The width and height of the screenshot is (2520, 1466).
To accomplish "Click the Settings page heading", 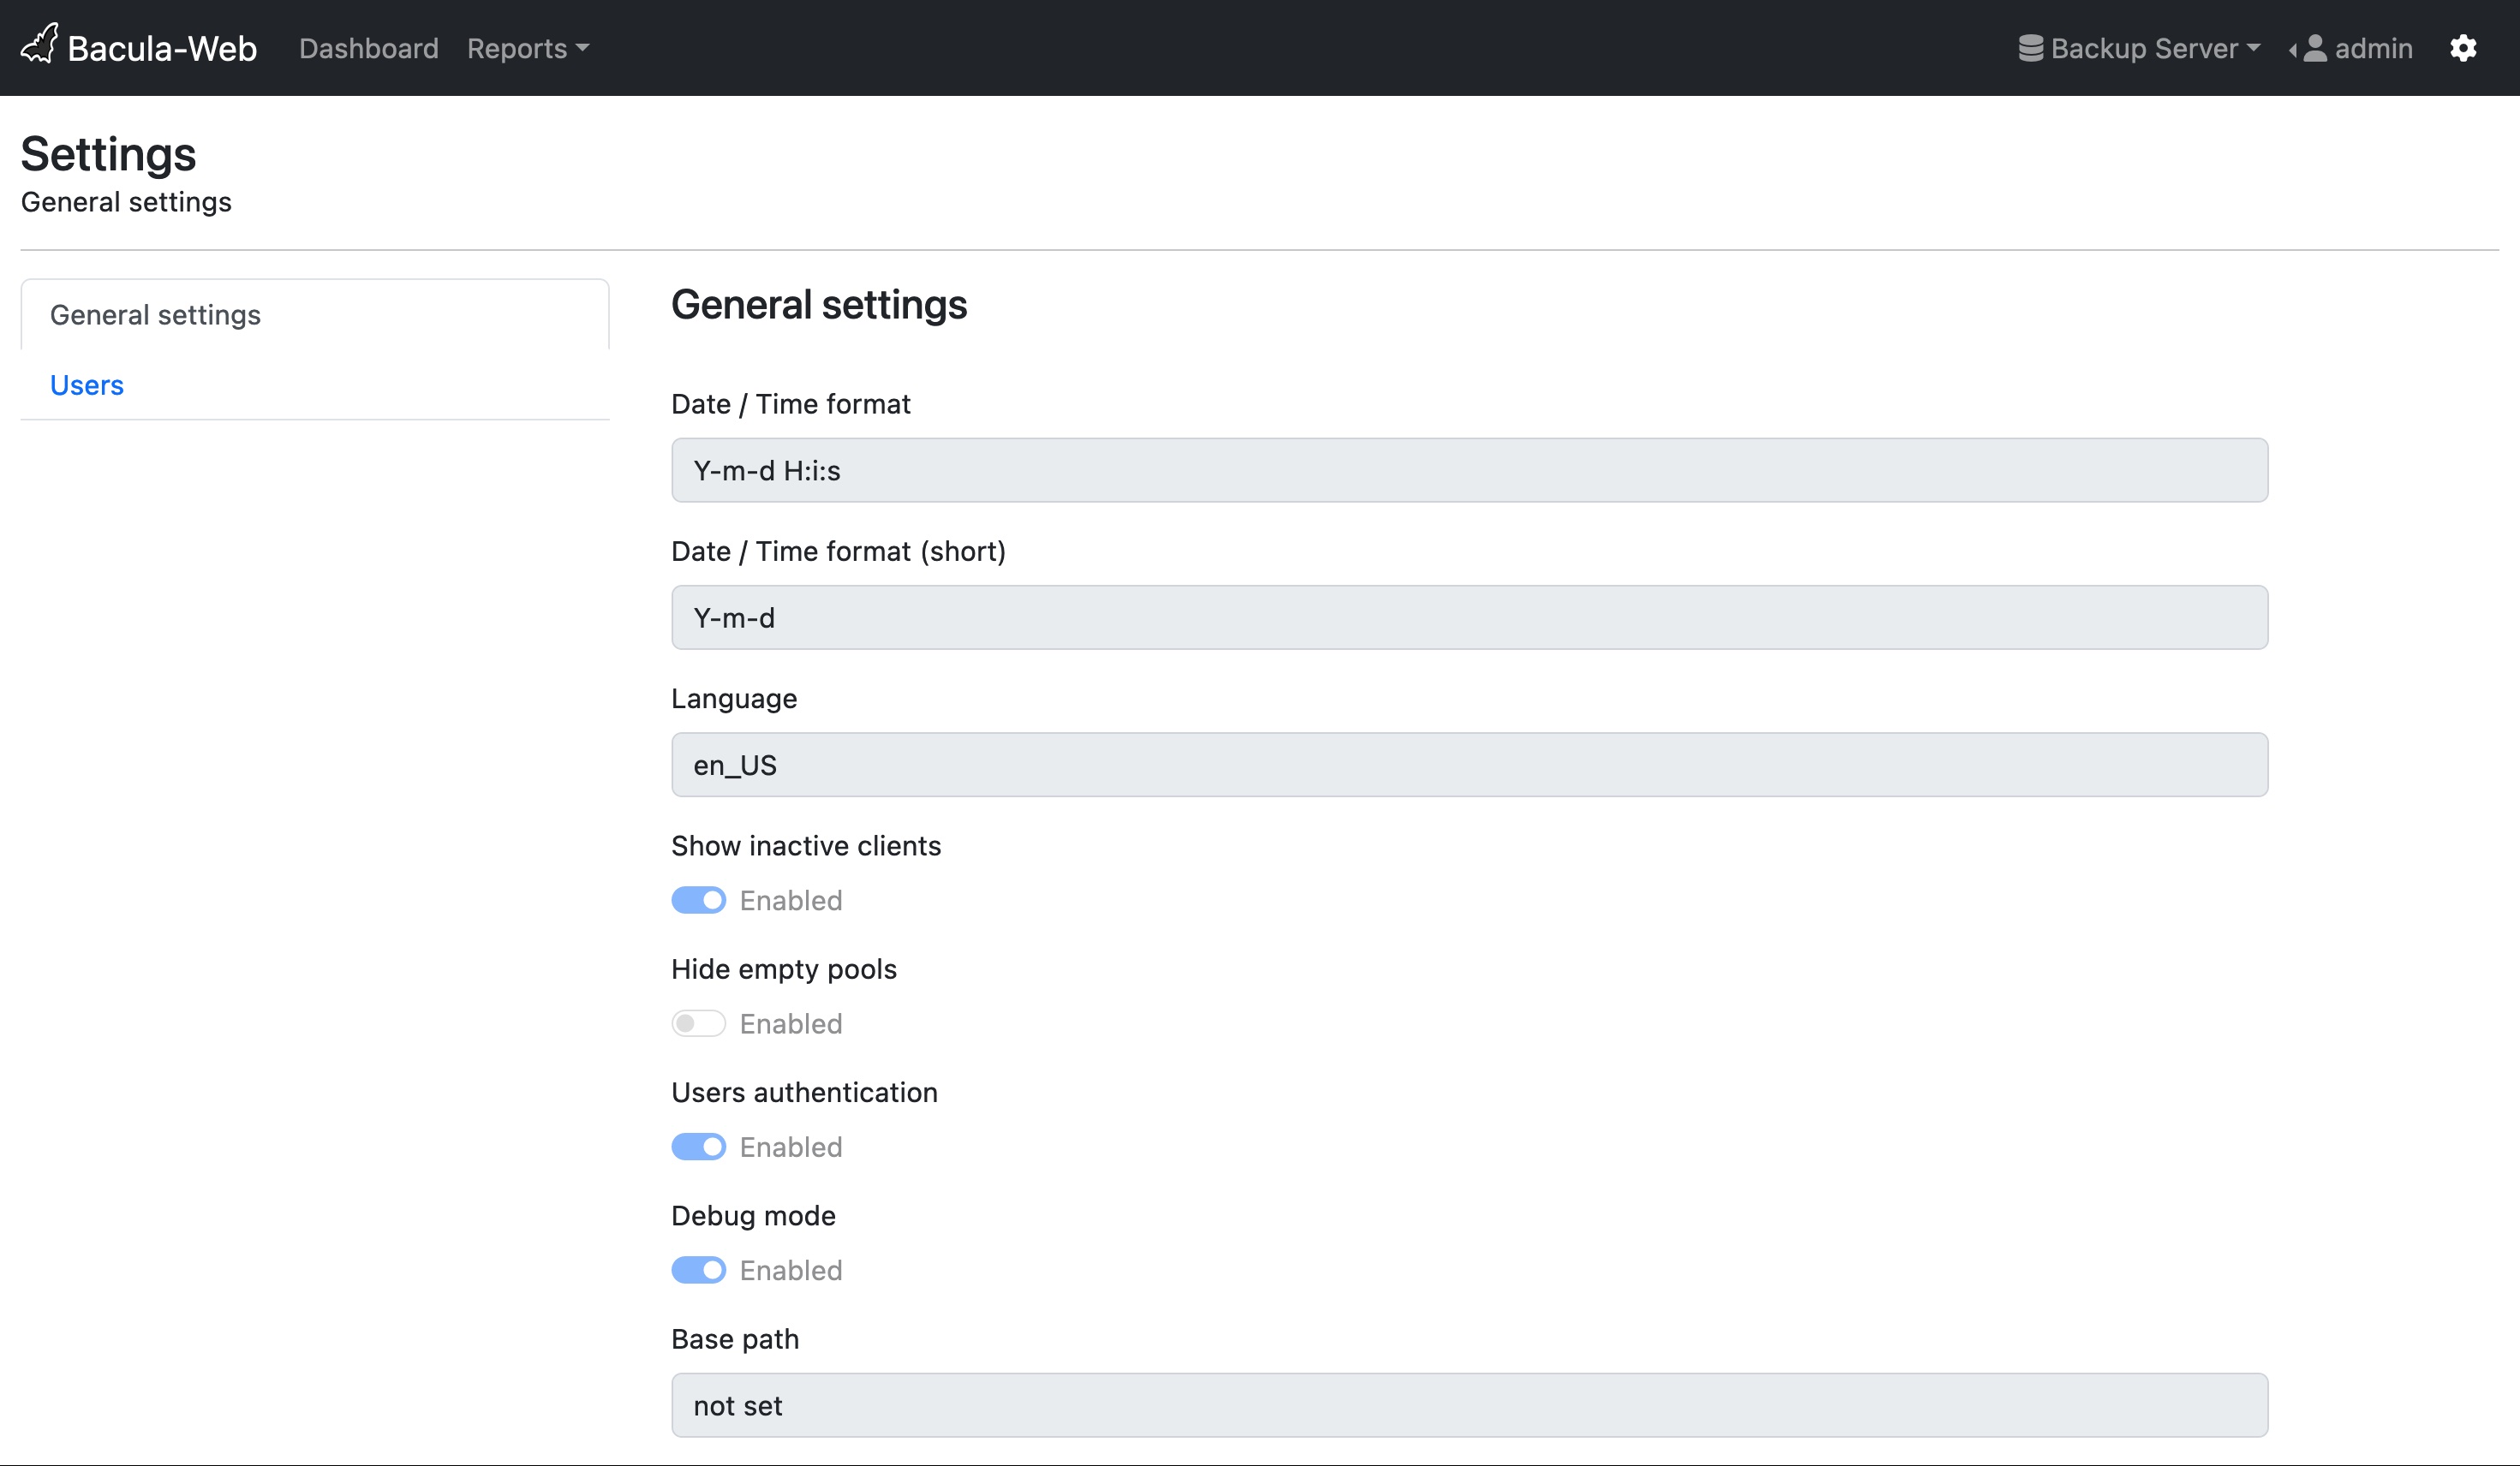I will (108, 154).
